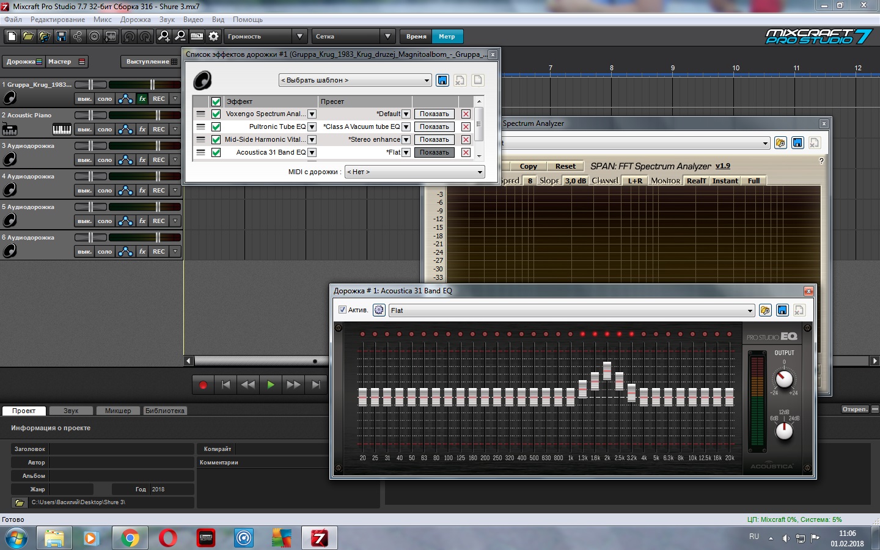Select the Время time mode button

tap(416, 37)
